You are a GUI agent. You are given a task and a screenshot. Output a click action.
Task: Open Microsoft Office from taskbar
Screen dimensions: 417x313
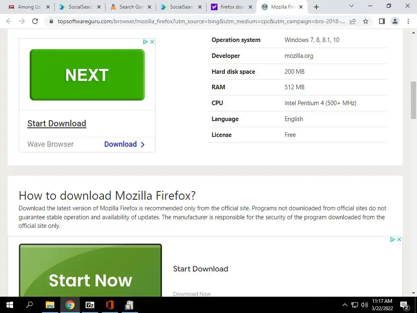click(110, 305)
